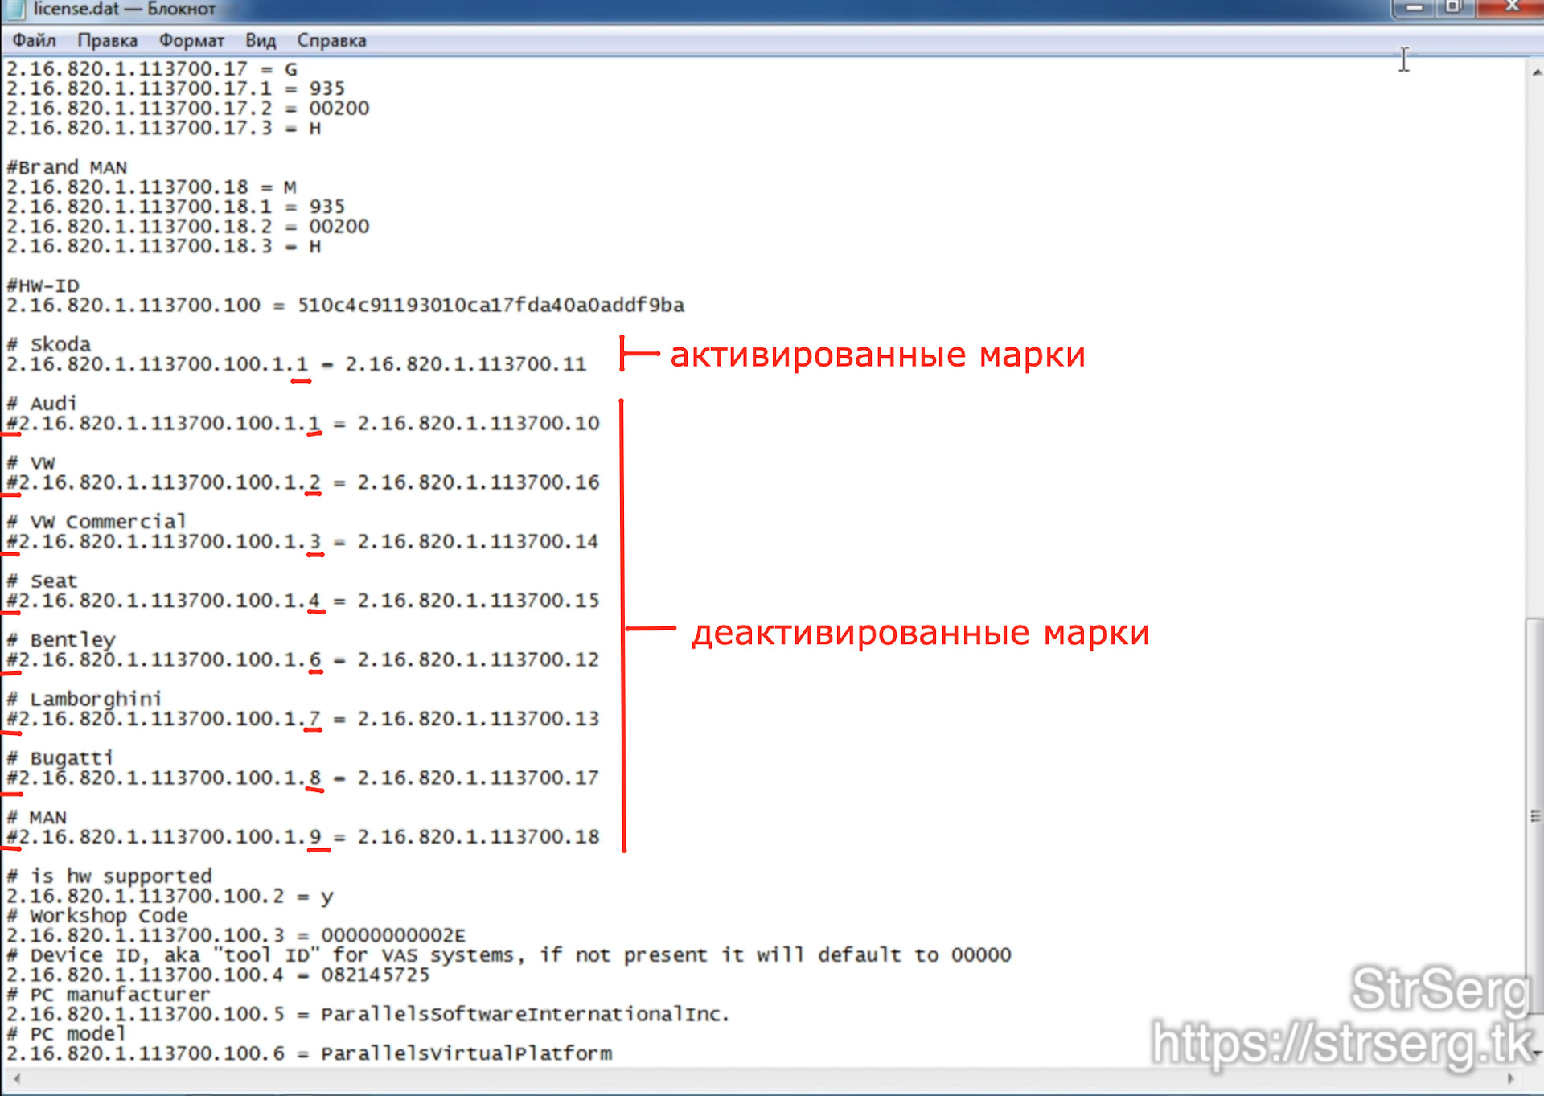Click the vertical scrollbar thumb
This screenshot has height=1096, width=1544.
click(1534, 816)
